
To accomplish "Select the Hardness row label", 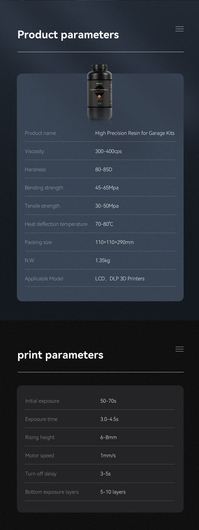I will pyautogui.click(x=35, y=169).
